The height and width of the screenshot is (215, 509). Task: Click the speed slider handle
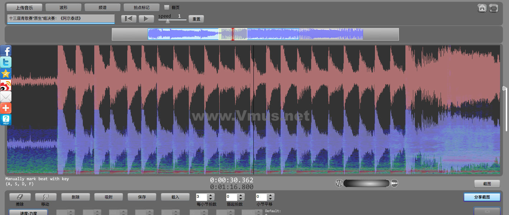point(167,21)
